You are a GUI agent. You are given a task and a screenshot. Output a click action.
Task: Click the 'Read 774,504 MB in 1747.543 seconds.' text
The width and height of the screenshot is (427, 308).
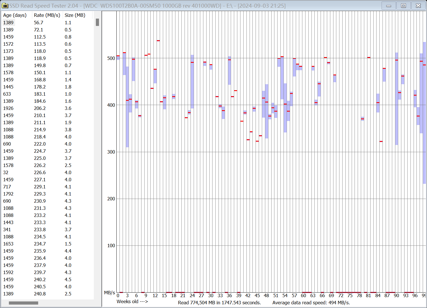click(219, 303)
